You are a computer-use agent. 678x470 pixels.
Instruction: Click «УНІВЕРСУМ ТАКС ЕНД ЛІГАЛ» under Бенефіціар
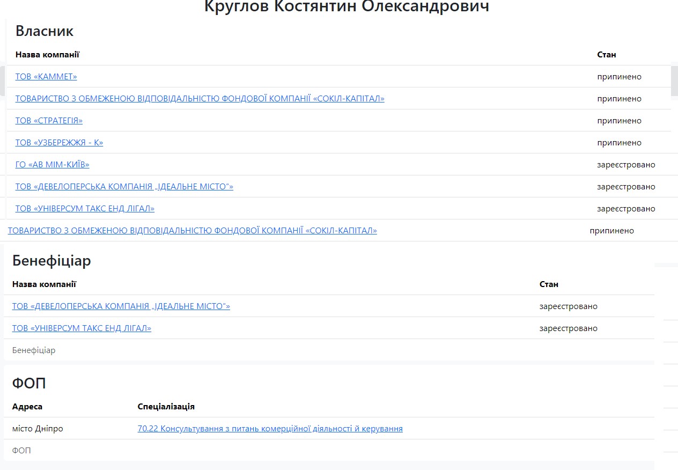click(82, 328)
